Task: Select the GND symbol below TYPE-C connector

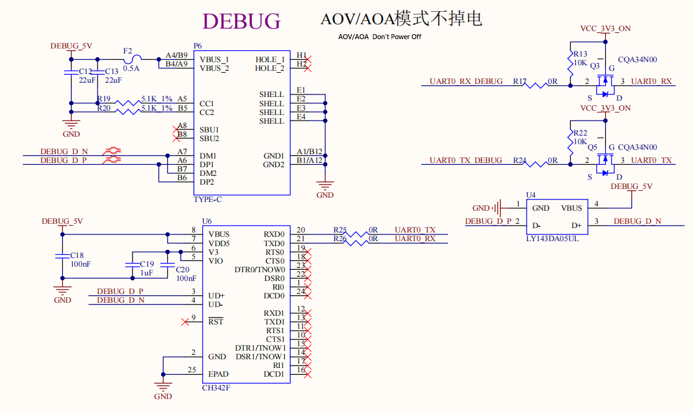Action: [x=325, y=185]
